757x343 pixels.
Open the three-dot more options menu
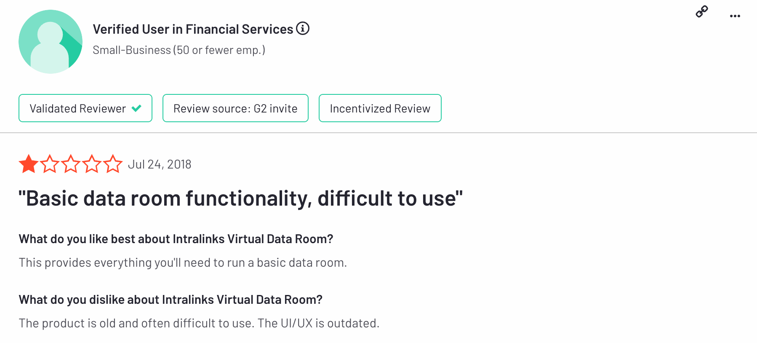pyautogui.click(x=735, y=16)
